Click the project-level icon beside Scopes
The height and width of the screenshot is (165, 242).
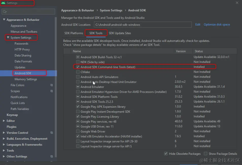click(x=52, y=91)
